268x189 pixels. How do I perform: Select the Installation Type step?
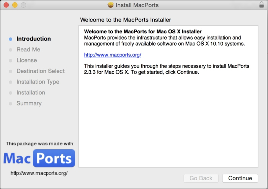(38, 82)
